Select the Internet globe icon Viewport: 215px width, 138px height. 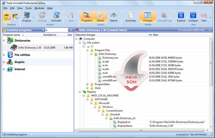pos(10,69)
